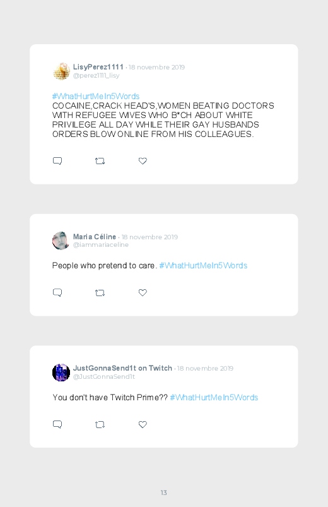
Task: Reply to LisyPerez1111's tweet
Action: pos(57,161)
